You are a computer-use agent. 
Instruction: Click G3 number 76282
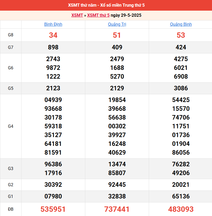pos(181,164)
